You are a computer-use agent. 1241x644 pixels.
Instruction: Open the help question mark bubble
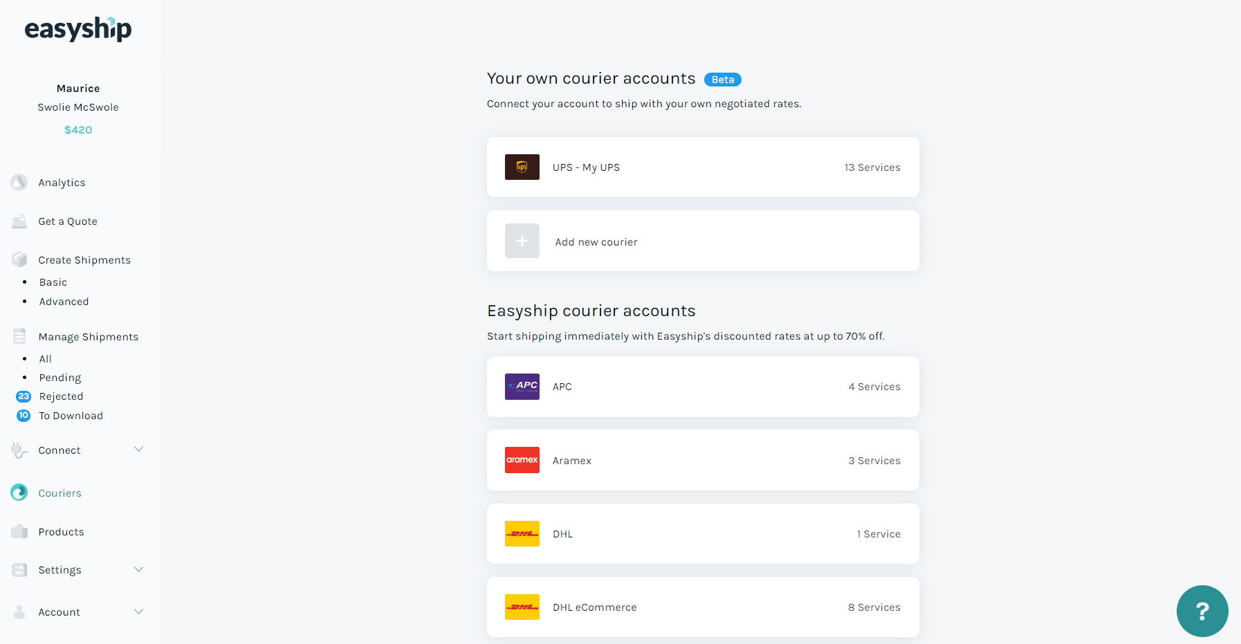click(1202, 611)
